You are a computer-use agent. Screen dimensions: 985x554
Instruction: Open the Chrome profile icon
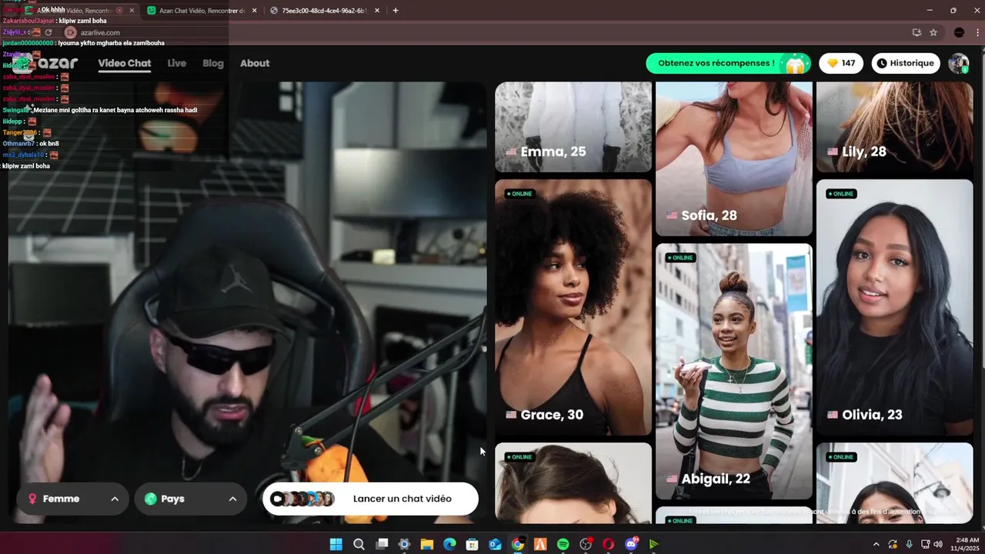click(x=959, y=32)
